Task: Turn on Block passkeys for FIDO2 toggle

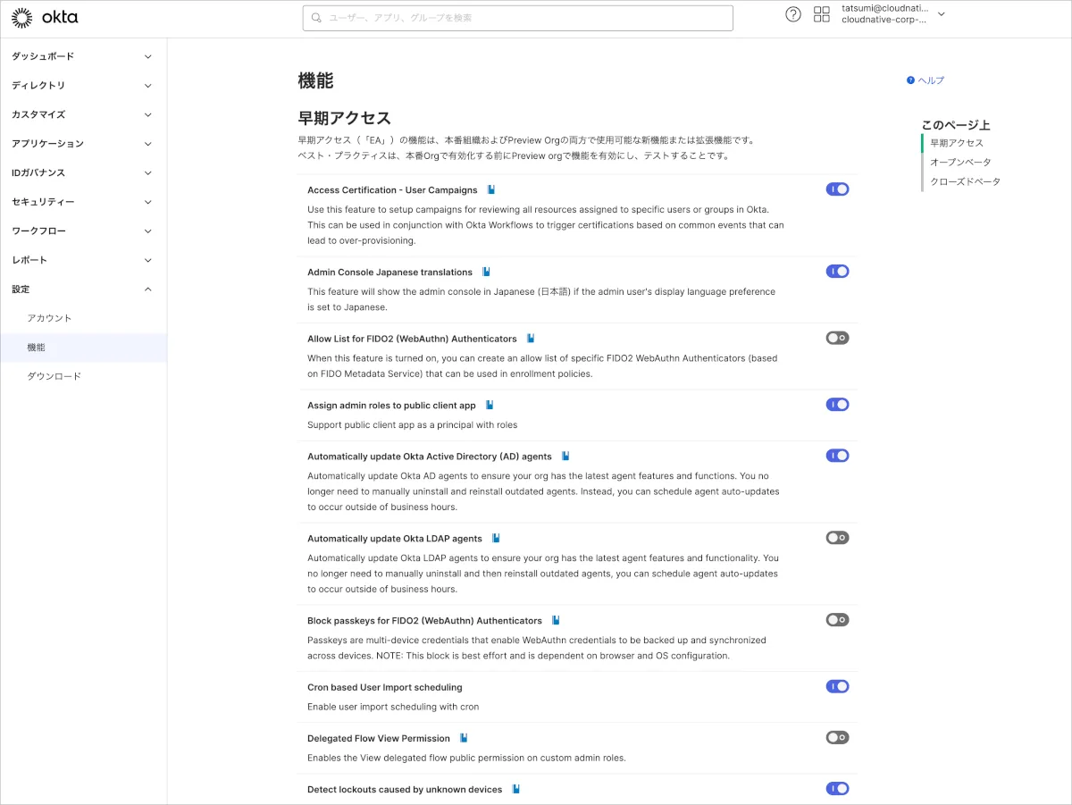Action: click(x=837, y=620)
